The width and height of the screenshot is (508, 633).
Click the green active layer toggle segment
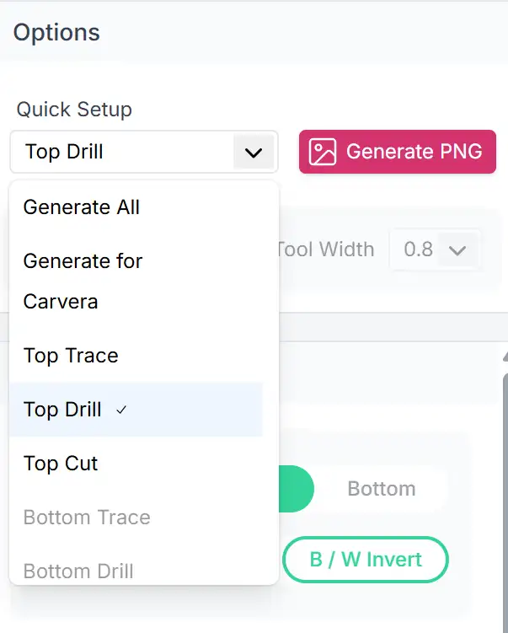[x=297, y=489]
